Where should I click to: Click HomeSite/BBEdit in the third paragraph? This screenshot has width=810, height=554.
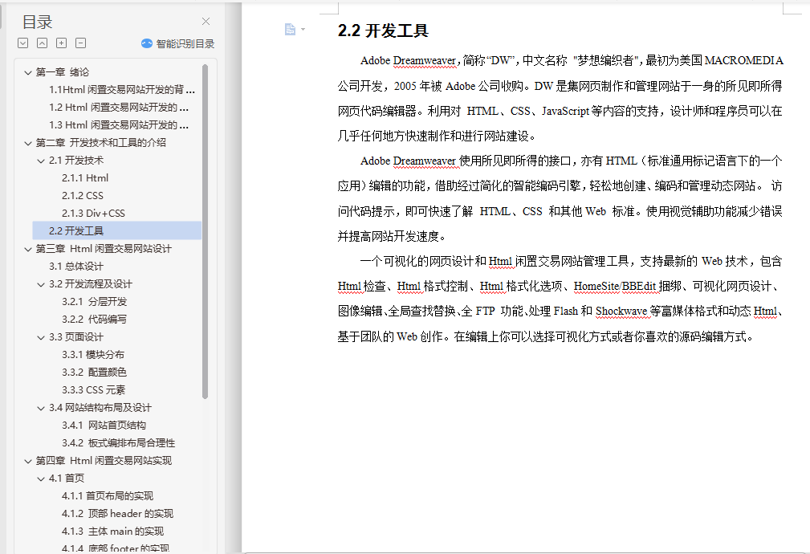615,286
